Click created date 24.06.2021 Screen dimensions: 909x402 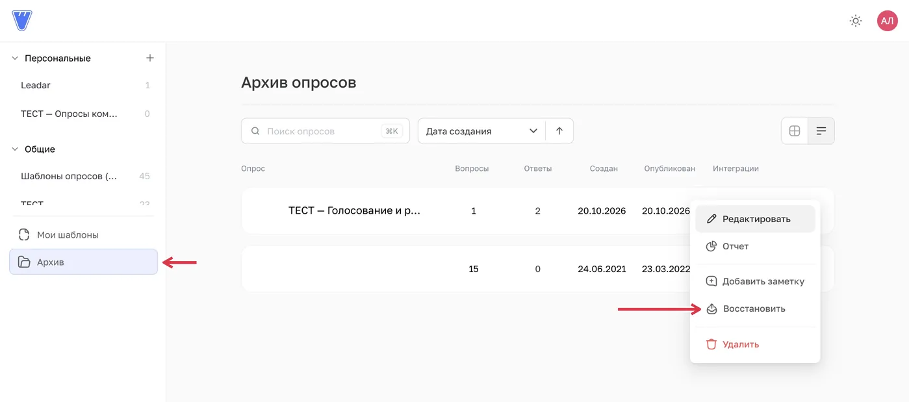602,269
